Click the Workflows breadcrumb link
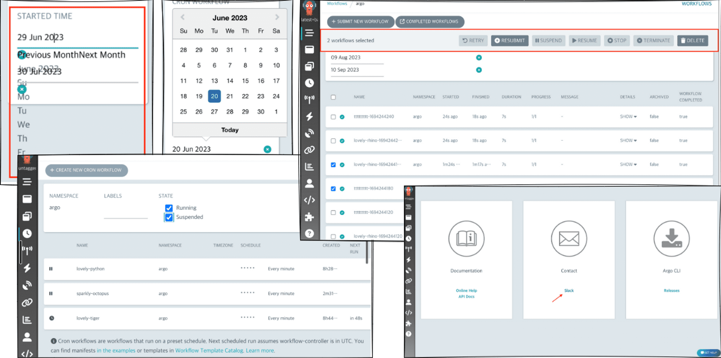 pyautogui.click(x=337, y=3)
